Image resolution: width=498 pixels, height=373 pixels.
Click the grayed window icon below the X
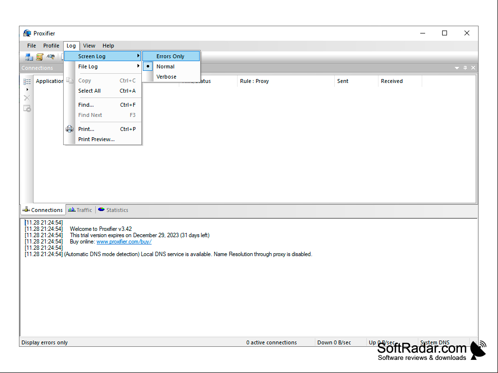[27, 109]
